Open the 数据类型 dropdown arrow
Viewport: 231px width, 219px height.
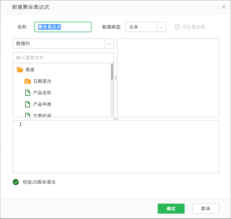(161, 27)
